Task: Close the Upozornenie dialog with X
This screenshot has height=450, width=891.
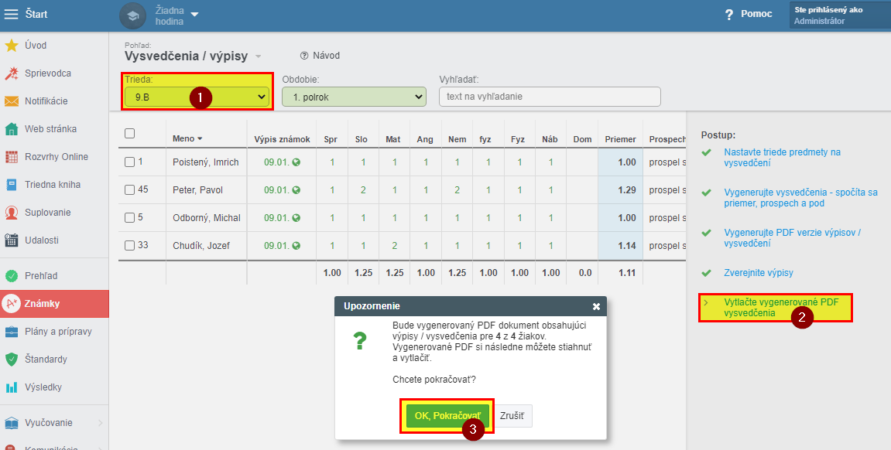Action: [596, 306]
